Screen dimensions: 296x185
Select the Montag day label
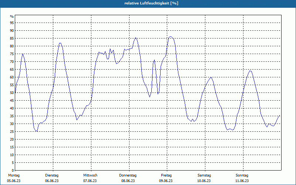(x=14, y=175)
